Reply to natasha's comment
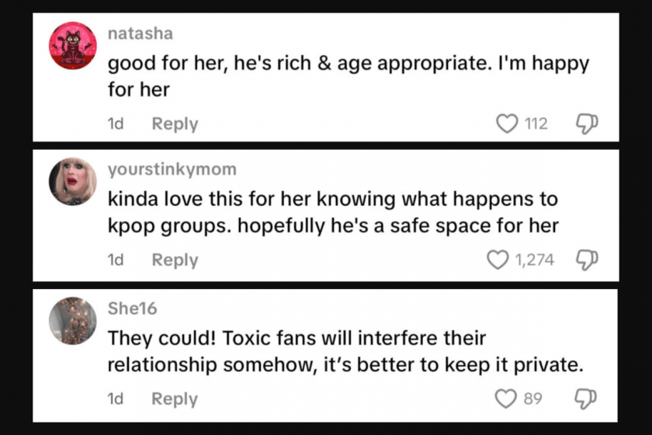This screenshot has width=652, height=435. point(175,124)
